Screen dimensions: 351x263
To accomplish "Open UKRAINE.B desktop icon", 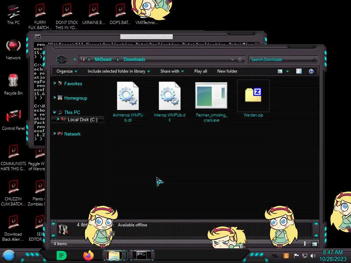I will [x=93, y=14].
